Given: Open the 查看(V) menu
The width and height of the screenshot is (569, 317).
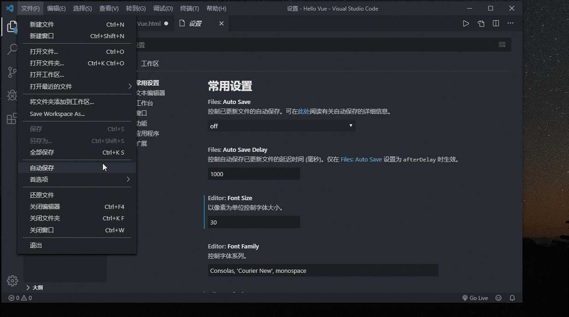Looking at the screenshot, I should coord(109,8).
